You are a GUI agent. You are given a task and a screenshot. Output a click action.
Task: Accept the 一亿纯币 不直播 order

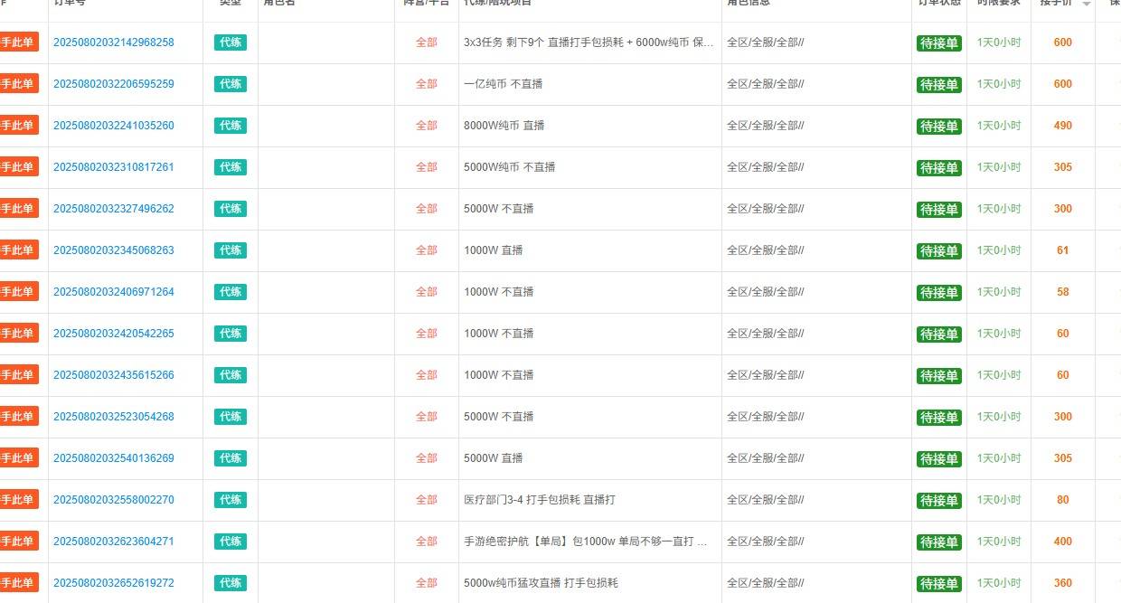click(18, 84)
